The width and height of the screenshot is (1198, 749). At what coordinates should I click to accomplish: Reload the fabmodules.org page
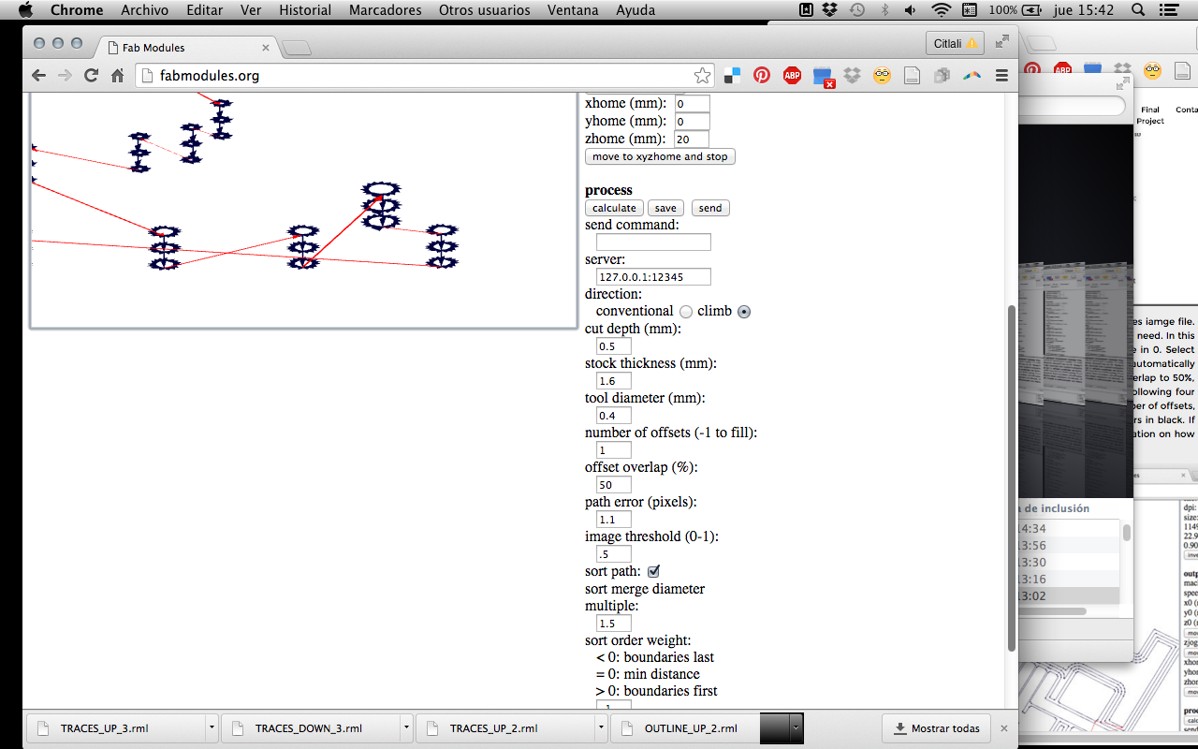pos(91,76)
